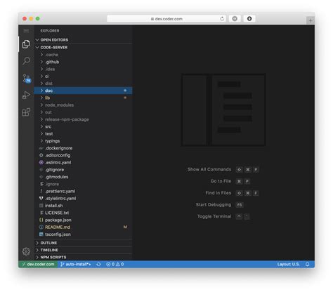
Task: Click the Layout: U.S. status entry
Action: (x=288, y=264)
